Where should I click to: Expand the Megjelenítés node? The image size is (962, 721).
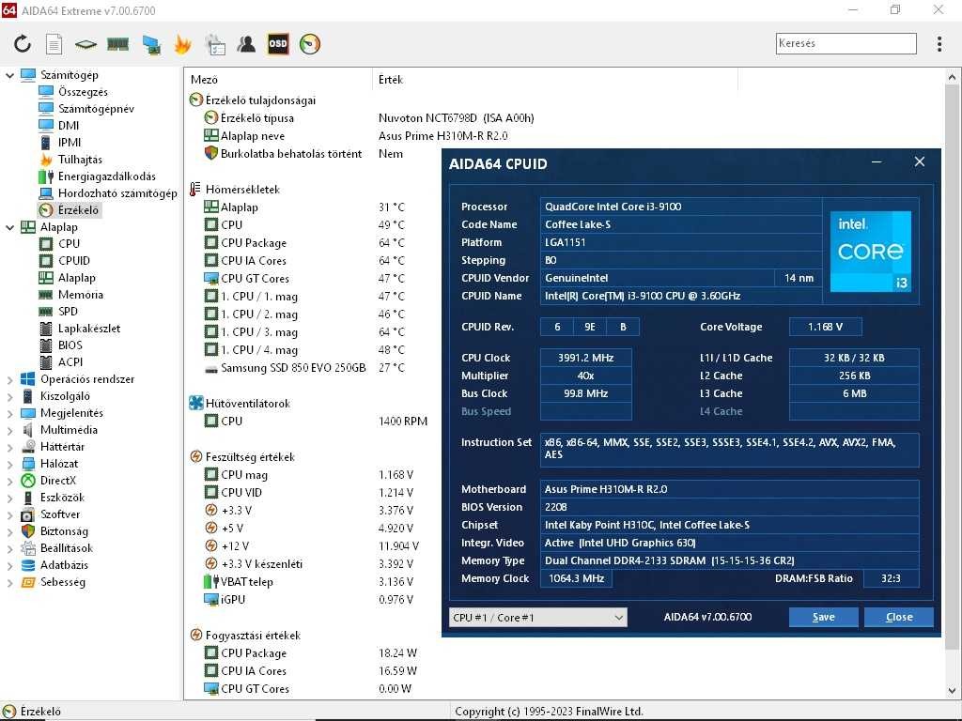(x=9, y=413)
